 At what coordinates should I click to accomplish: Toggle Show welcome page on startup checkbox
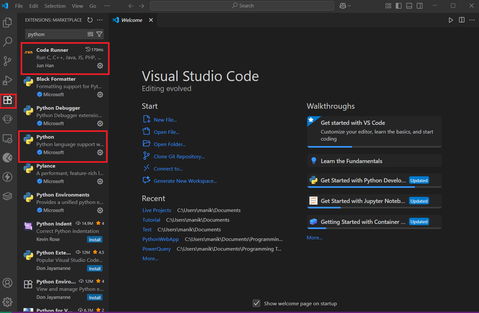click(256, 303)
